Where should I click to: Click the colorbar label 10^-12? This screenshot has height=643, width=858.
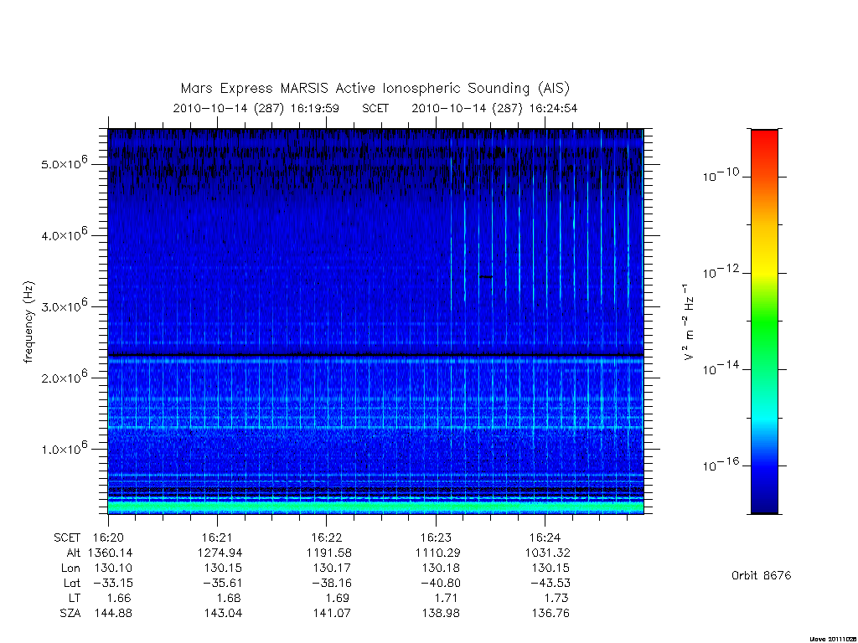point(721,271)
